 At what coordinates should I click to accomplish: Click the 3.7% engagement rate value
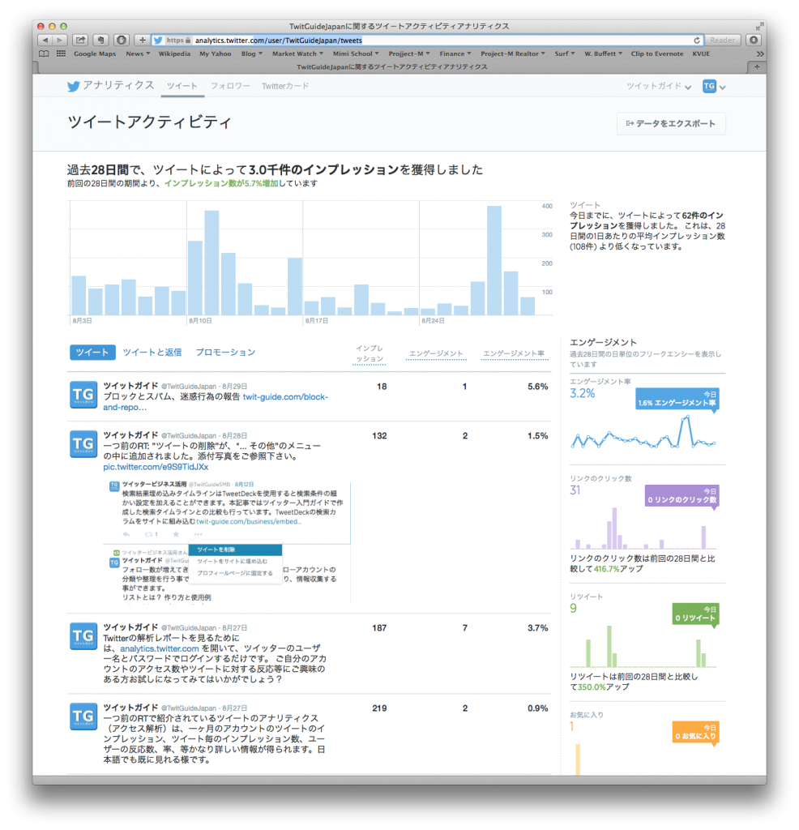point(537,628)
